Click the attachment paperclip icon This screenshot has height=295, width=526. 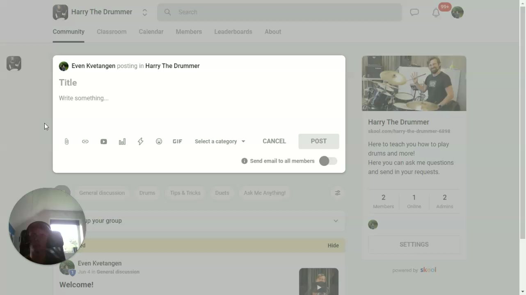[x=66, y=141]
